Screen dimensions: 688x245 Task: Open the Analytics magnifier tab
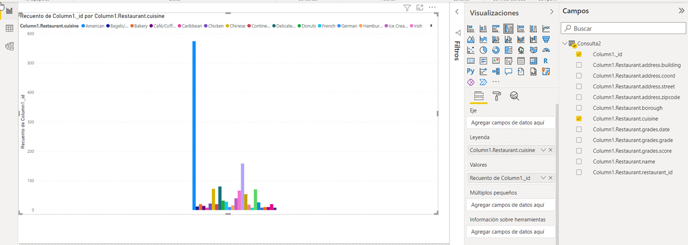[x=514, y=96]
